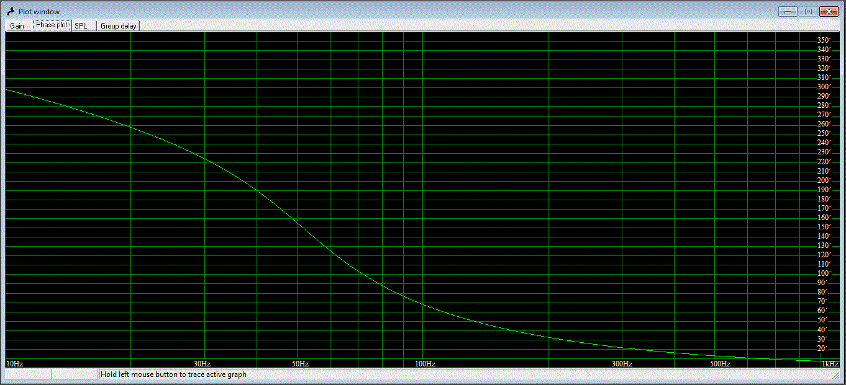The width and height of the screenshot is (846, 385).
Task: Switch to the Gain tab
Action: click(x=17, y=26)
